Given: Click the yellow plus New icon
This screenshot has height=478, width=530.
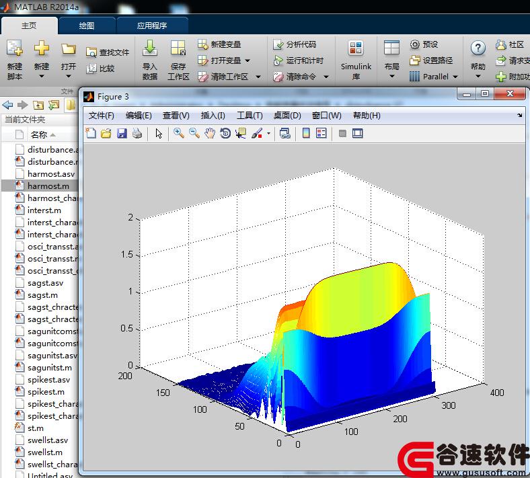Looking at the screenshot, I should (41, 48).
